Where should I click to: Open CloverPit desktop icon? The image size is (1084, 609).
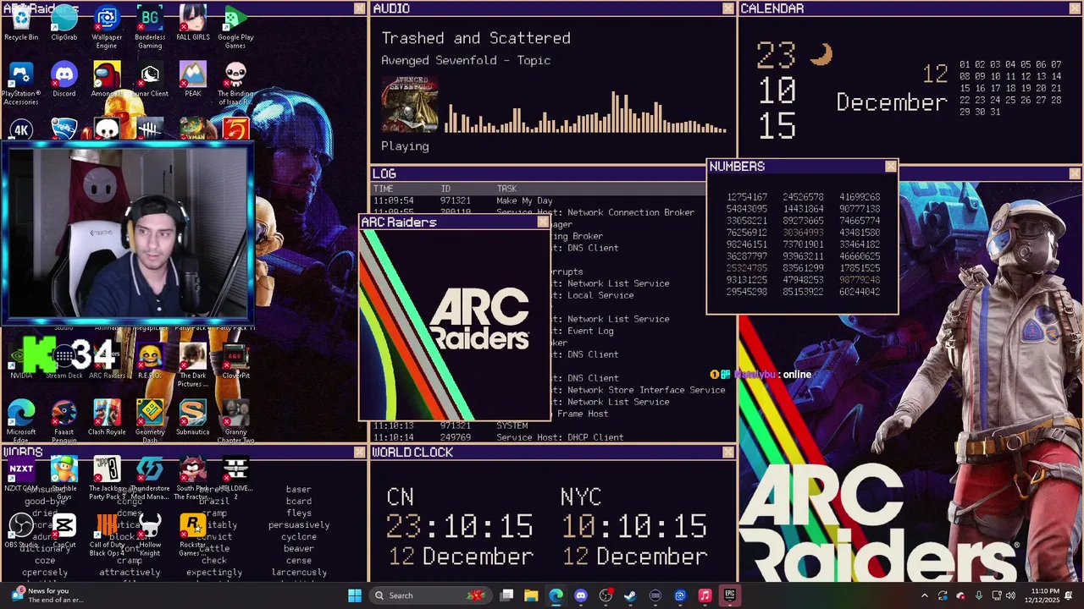[x=235, y=362]
